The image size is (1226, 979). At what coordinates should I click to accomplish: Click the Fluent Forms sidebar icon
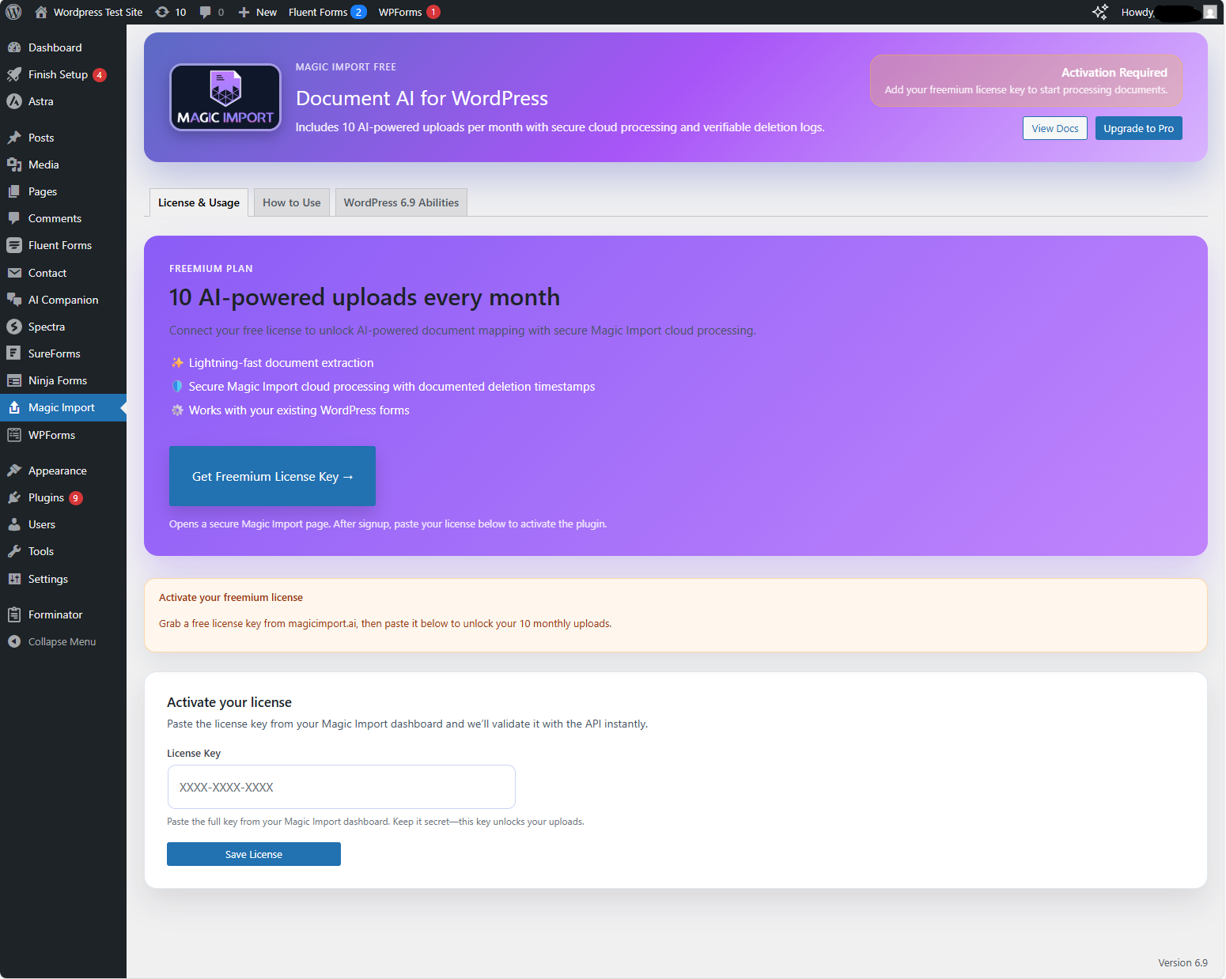(14, 245)
